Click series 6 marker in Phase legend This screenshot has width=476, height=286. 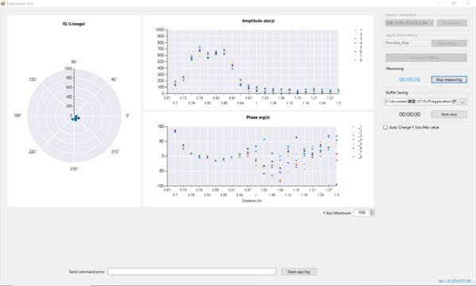(x=353, y=149)
